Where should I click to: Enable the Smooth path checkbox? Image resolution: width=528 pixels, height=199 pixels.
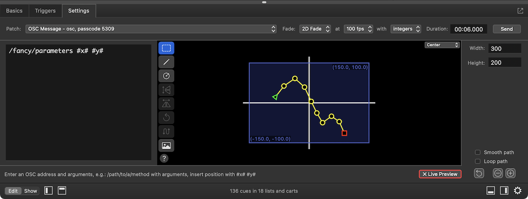tap(478, 152)
